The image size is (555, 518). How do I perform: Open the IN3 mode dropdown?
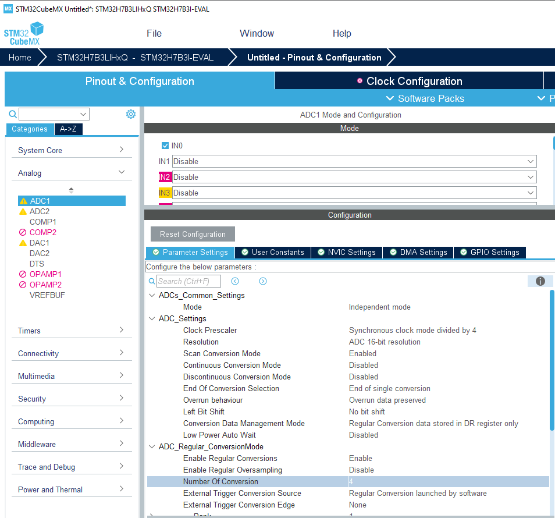tap(354, 193)
